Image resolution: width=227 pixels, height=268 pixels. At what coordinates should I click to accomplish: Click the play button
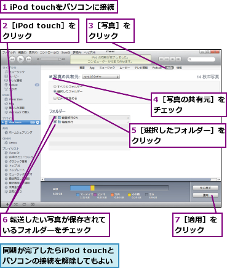point(20,59)
